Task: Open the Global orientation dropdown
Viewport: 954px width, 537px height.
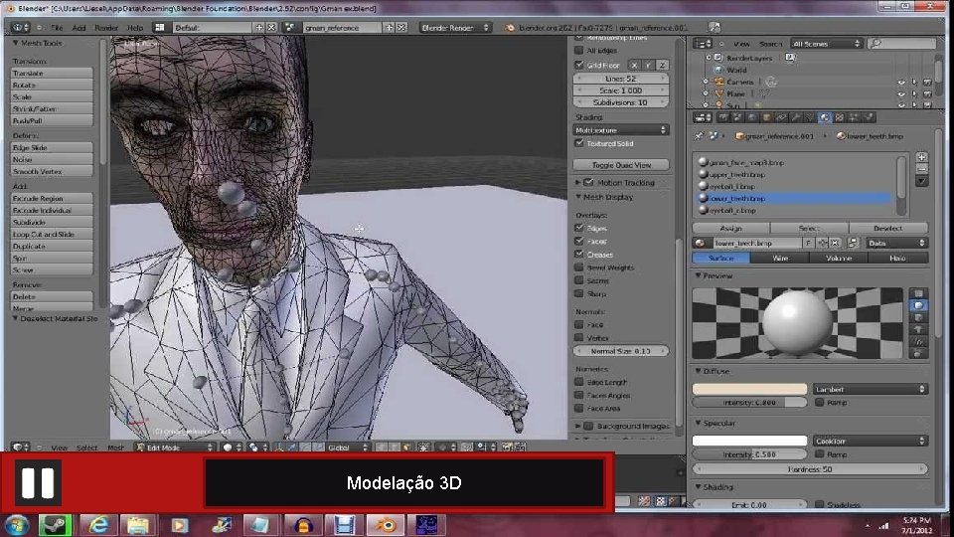Action: click(x=348, y=447)
